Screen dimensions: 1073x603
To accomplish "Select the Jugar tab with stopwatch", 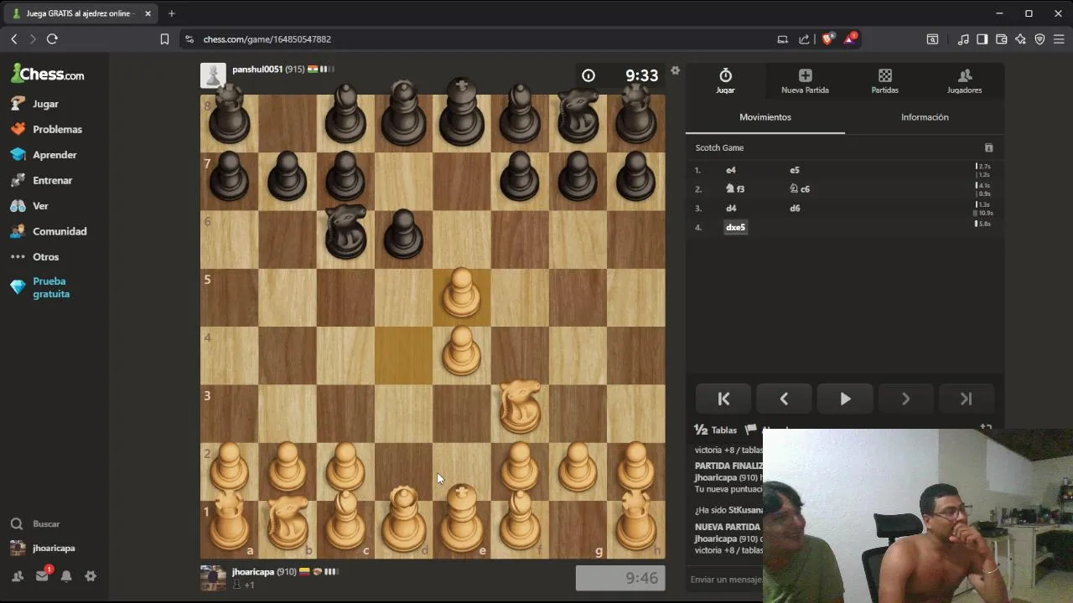I will pos(725,81).
